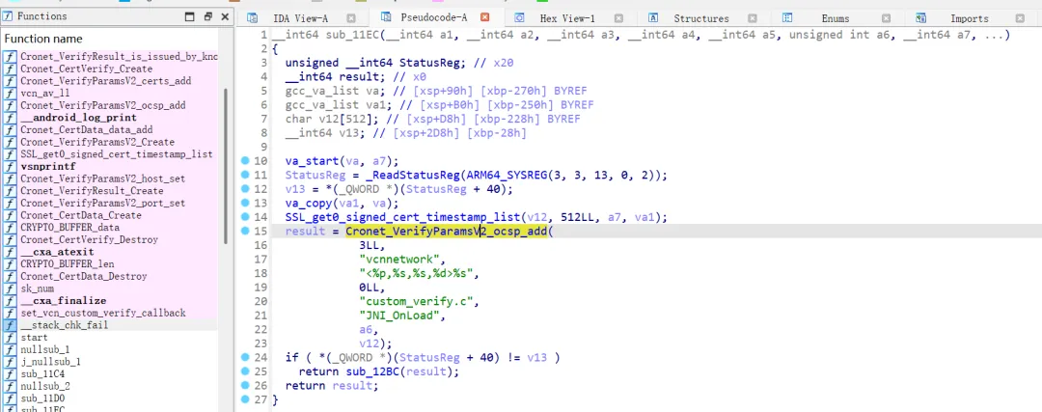Select __android_log_print in the functions list
The height and width of the screenshot is (412, 1042).
pyautogui.click(x=78, y=118)
